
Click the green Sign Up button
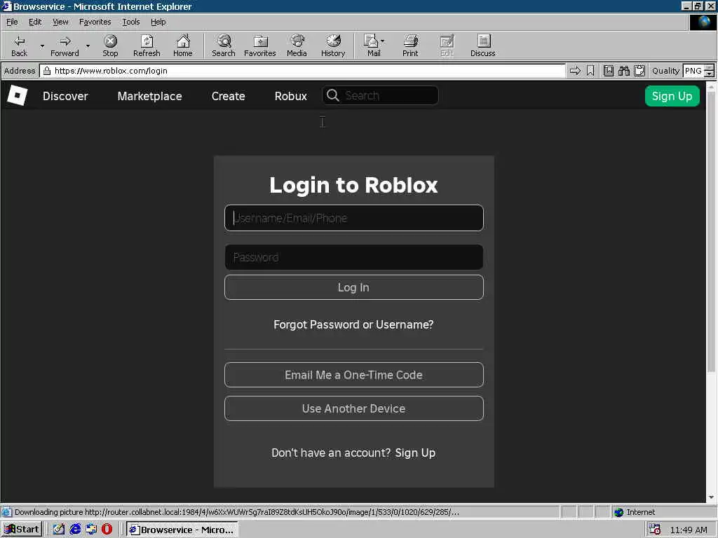(672, 96)
